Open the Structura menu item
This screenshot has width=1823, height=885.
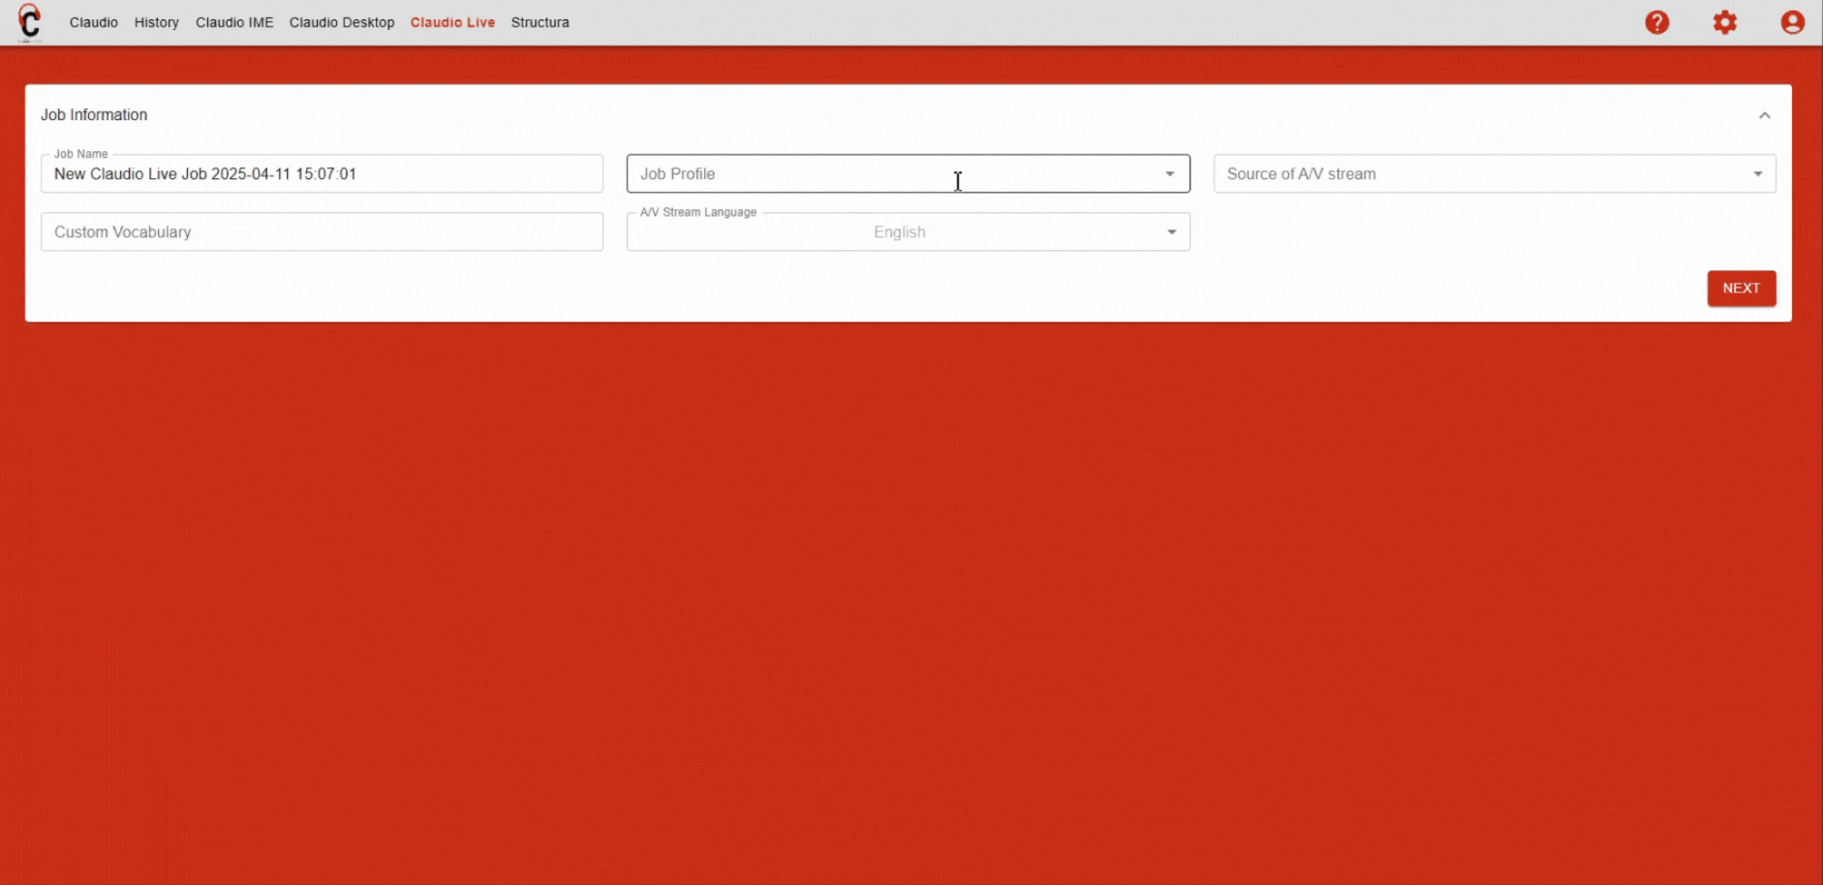tap(541, 22)
